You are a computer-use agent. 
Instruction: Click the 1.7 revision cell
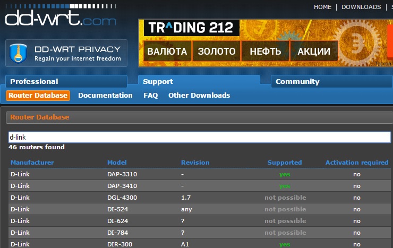pos(186,198)
